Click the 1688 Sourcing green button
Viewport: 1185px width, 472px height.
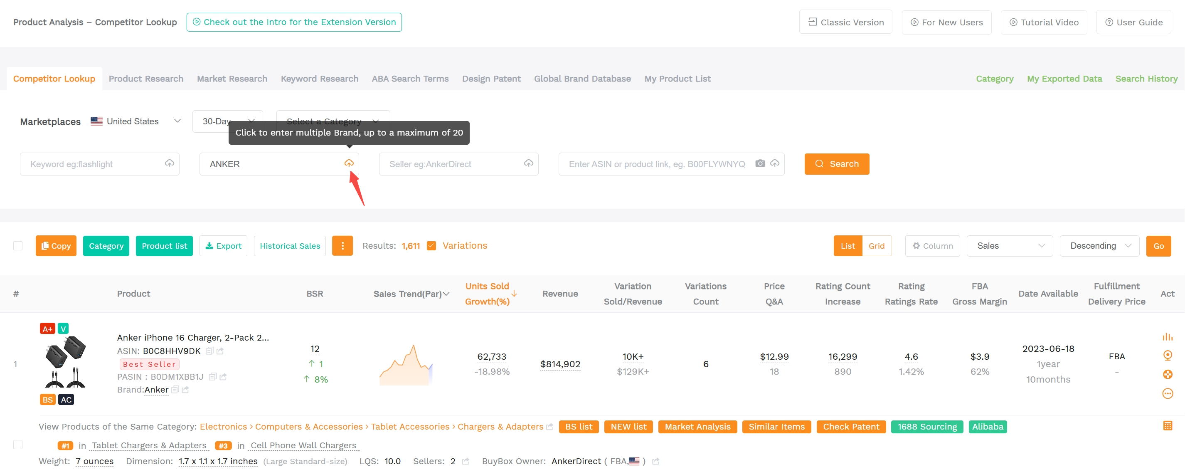coord(926,427)
